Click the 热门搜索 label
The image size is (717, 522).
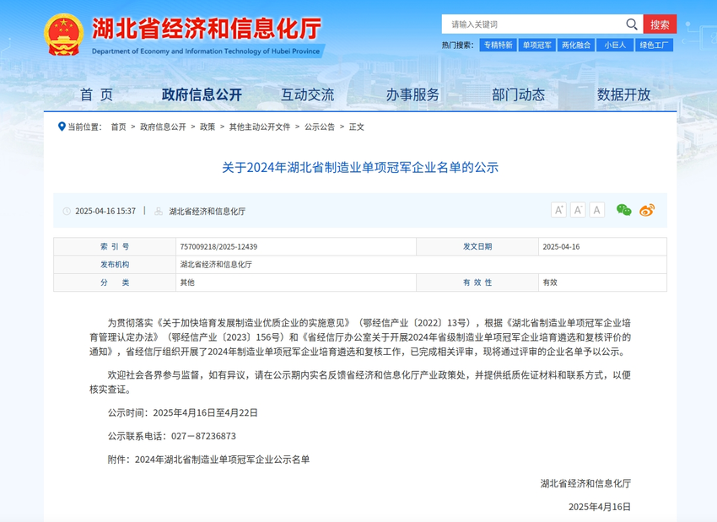(458, 45)
